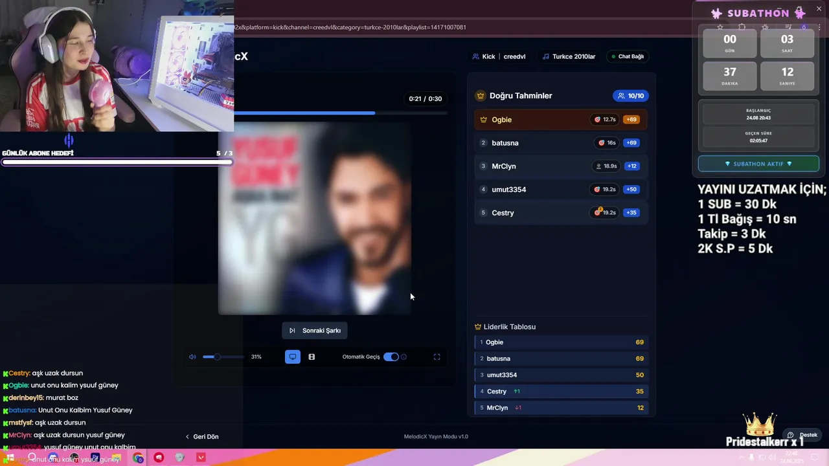Select MrClyn in correct guesses list

(561, 166)
